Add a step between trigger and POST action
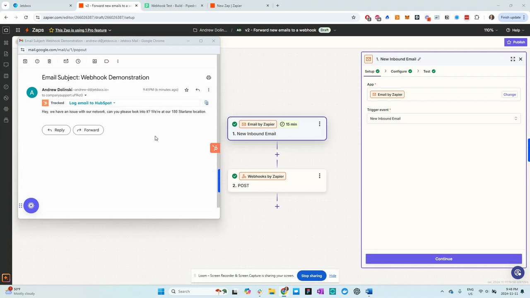 [x=277, y=154]
